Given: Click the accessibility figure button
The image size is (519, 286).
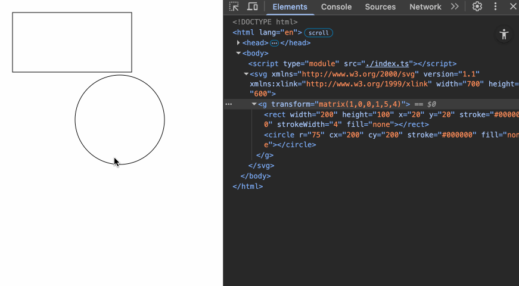Looking at the screenshot, I should tap(504, 34).
